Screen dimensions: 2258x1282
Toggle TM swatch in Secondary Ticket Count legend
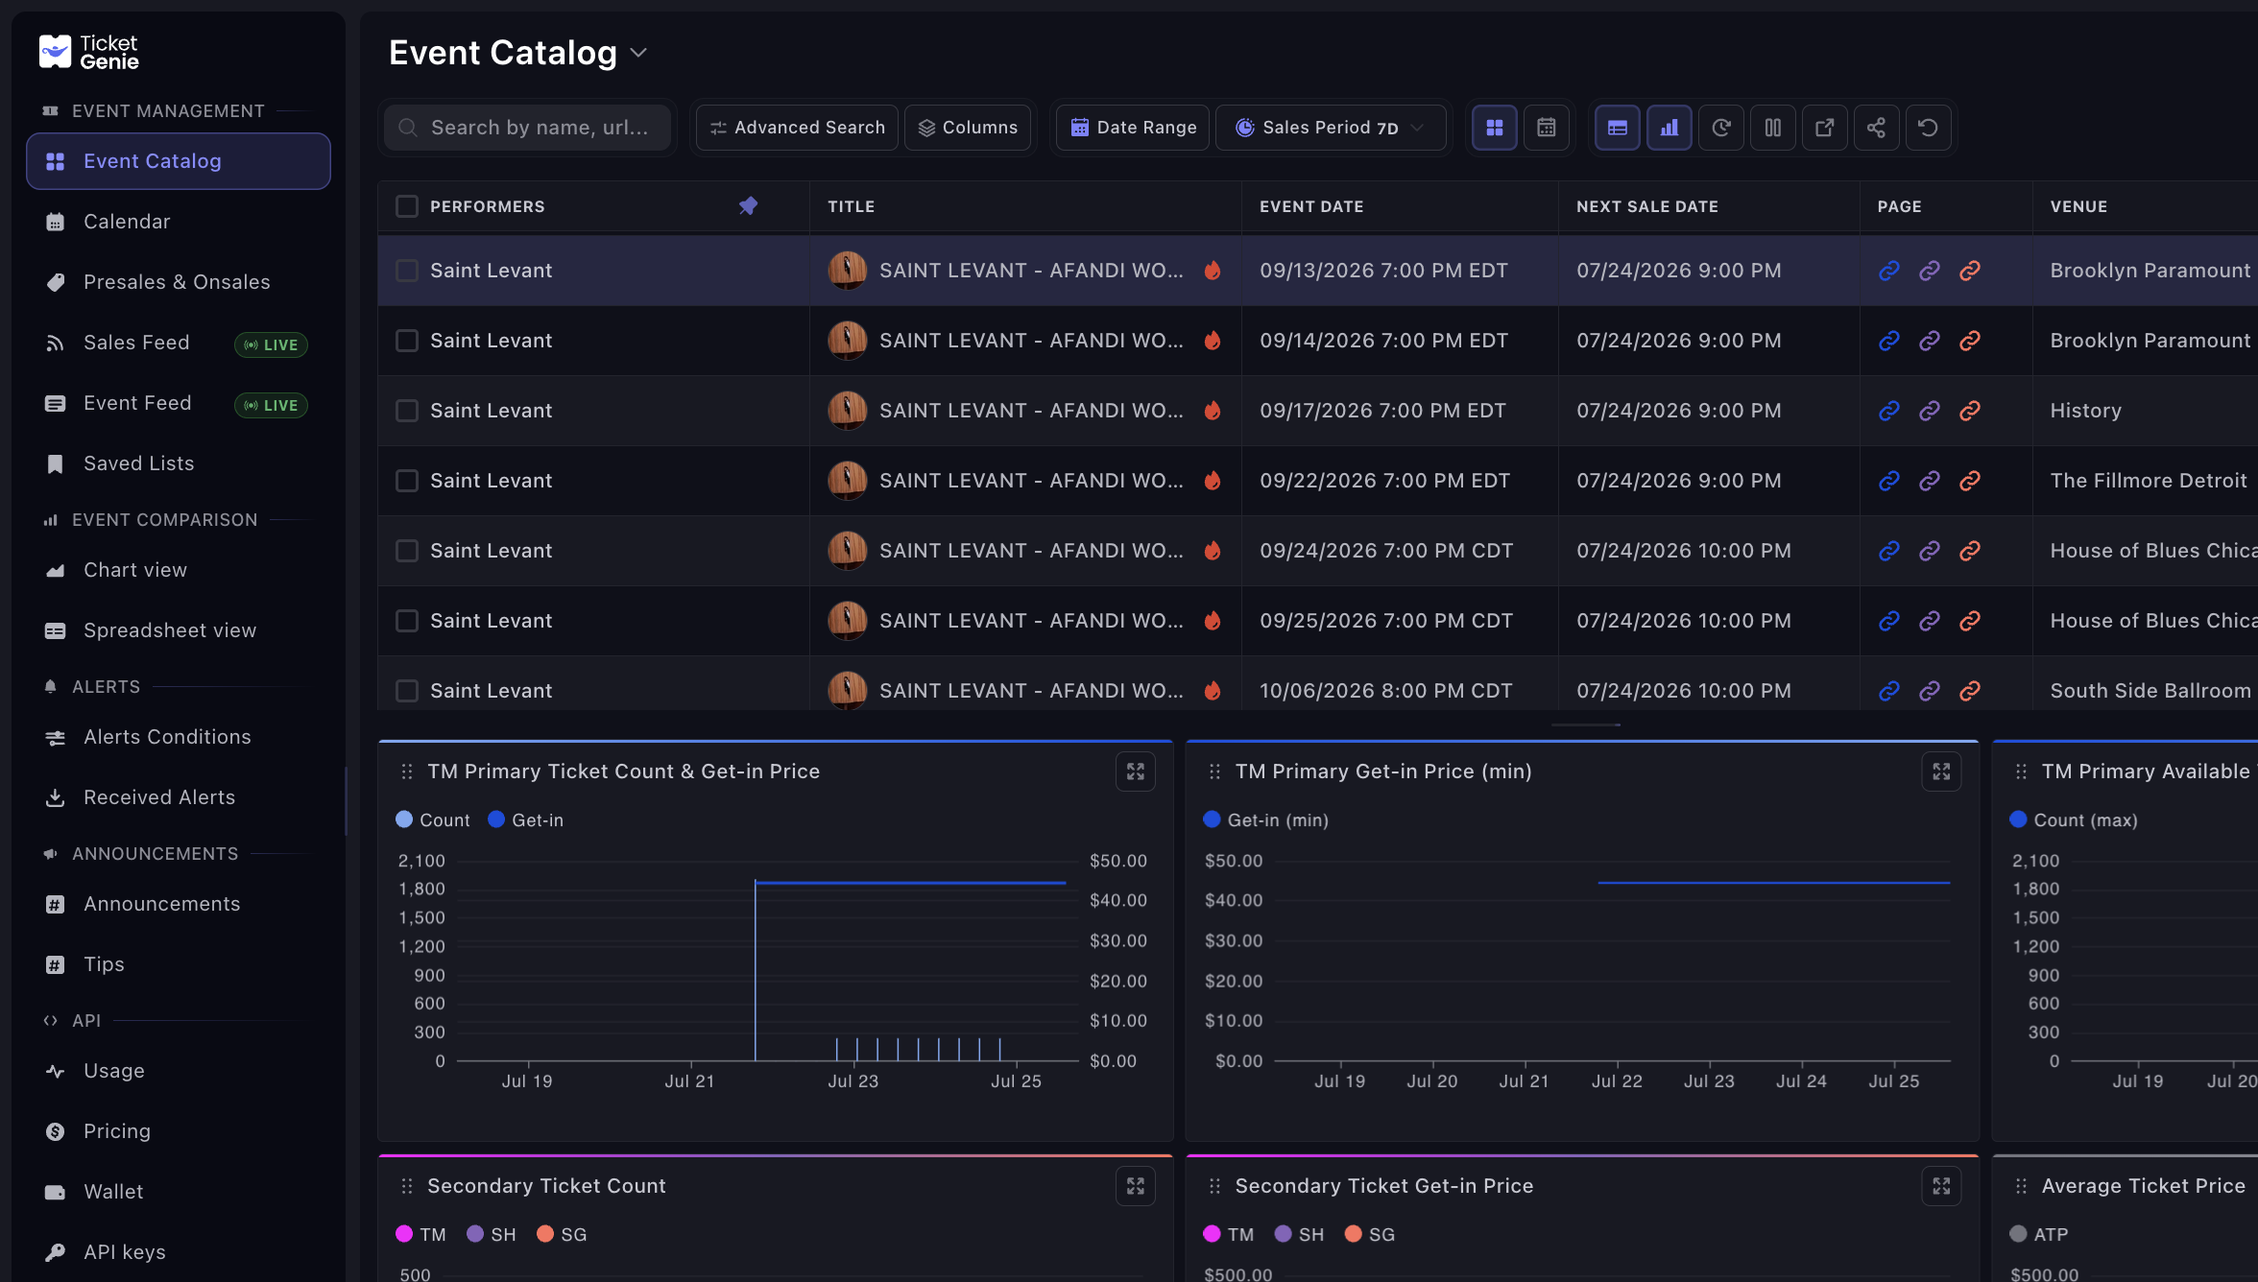[404, 1234]
